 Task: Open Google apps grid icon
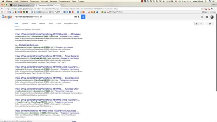coord(202,17)
